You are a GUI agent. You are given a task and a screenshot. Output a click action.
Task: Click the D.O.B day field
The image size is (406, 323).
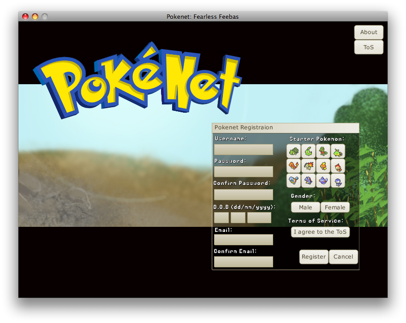click(x=221, y=217)
